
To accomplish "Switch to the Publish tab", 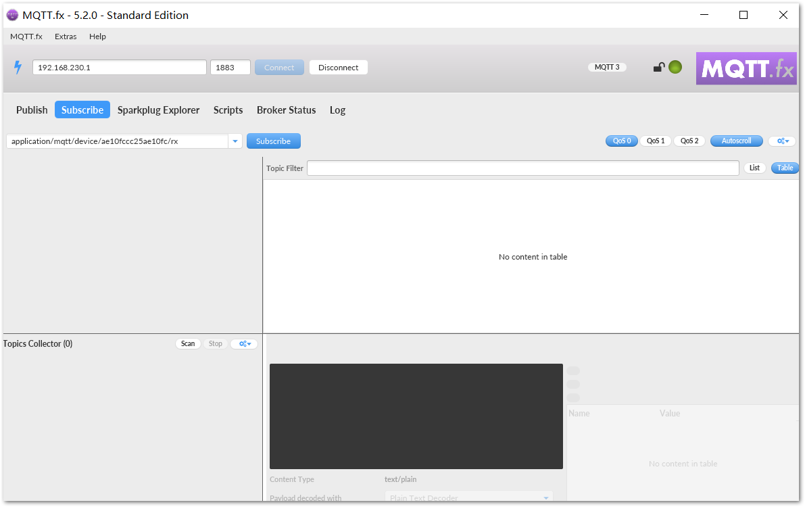I will coord(32,110).
